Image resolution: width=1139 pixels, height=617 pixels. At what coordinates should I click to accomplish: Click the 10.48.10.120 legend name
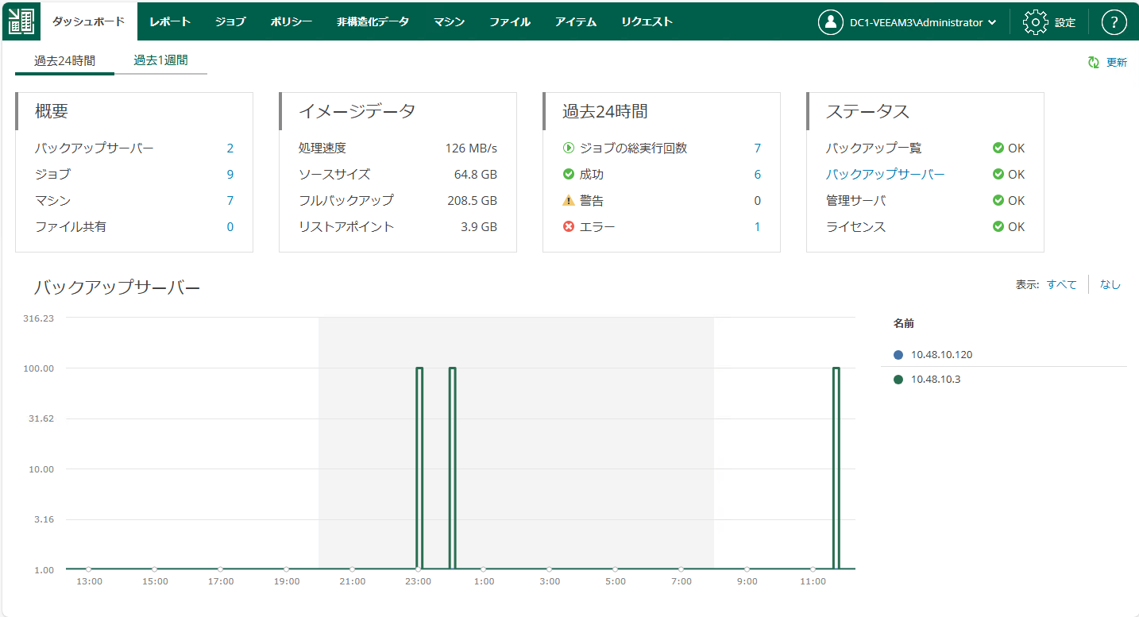click(x=941, y=355)
